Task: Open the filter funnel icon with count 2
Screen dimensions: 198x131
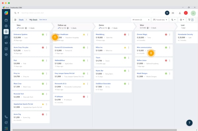Action: coord(191,20)
